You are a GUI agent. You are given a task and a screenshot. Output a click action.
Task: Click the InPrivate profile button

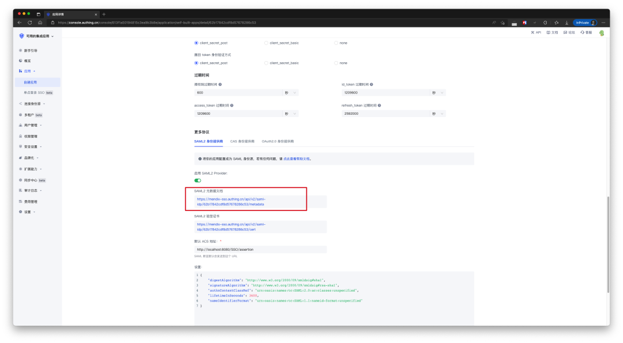pyautogui.click(x=585, y=22)
